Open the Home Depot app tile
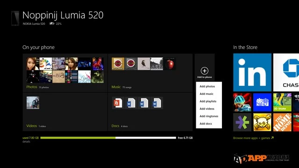 pos(282,122)
